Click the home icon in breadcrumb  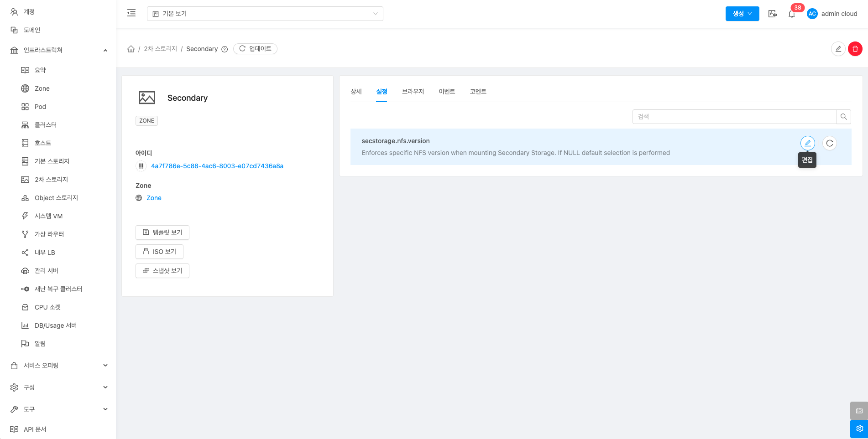tap(131, 49)
